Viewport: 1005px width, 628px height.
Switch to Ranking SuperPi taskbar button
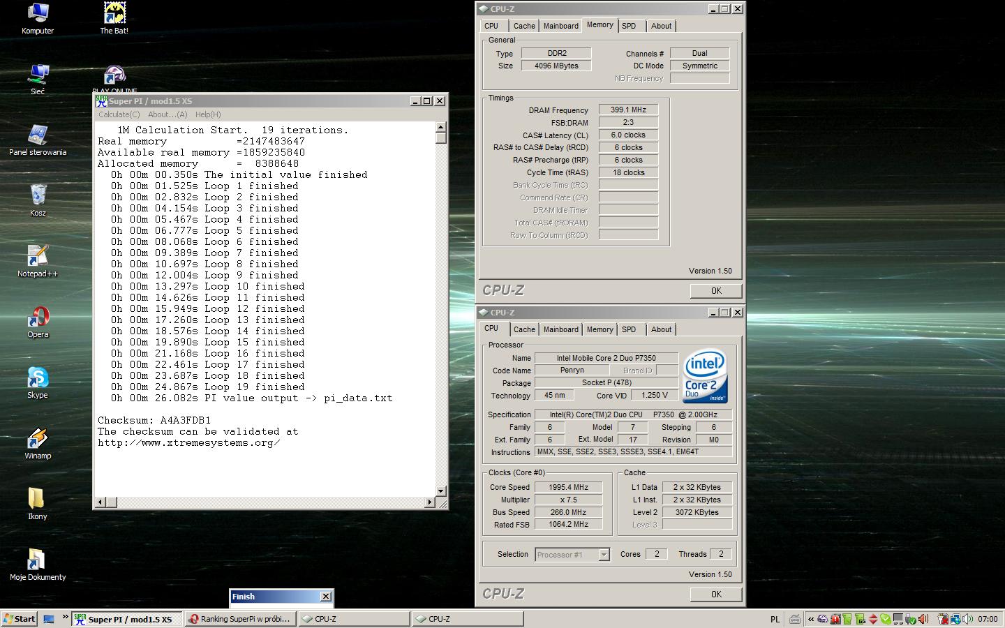239,619
